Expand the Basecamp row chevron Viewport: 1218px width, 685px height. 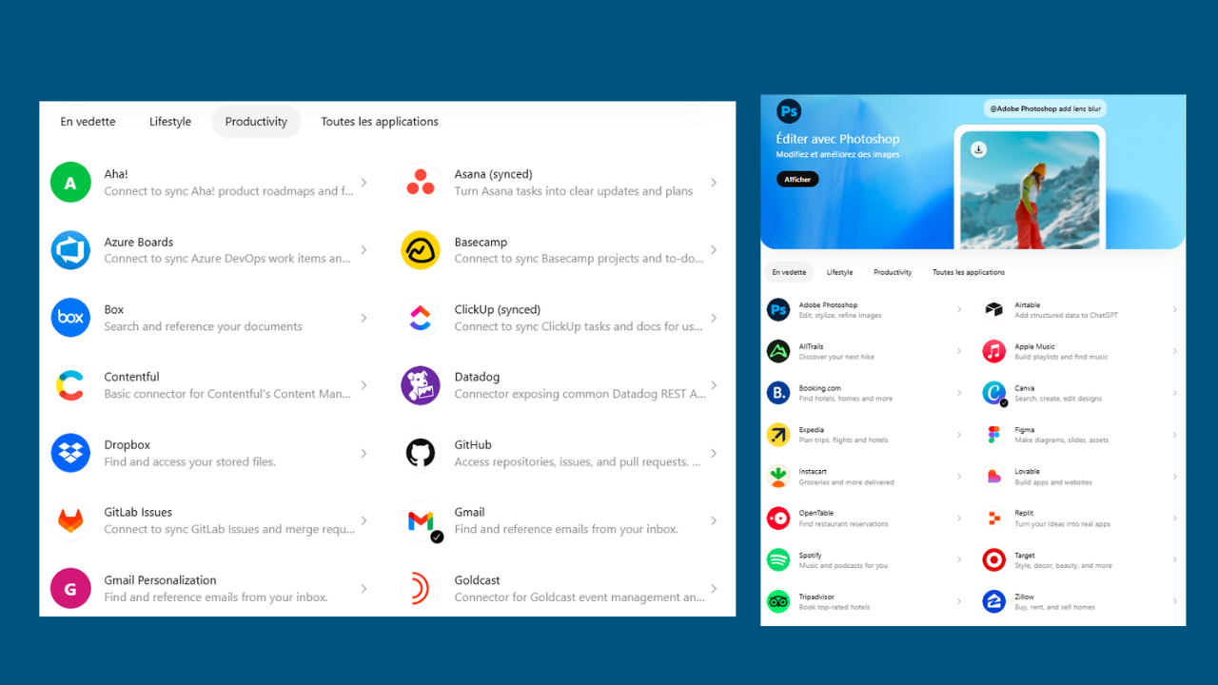pyautogui.click(x=714, y=250)
